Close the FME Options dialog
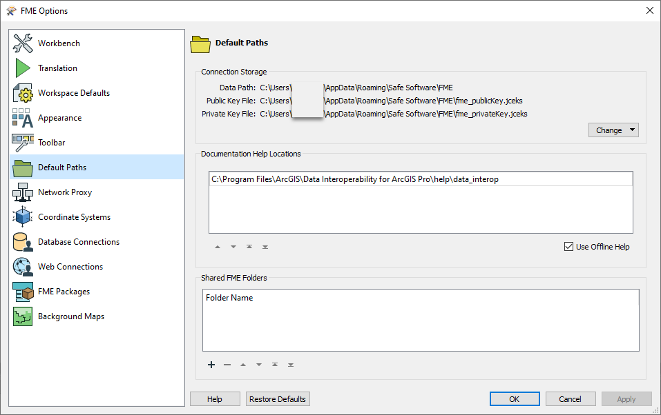This screenshot has width=661, height=415. pos(650,10)
